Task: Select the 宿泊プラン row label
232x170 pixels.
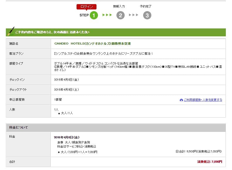Action: click(x=16, y=54)
